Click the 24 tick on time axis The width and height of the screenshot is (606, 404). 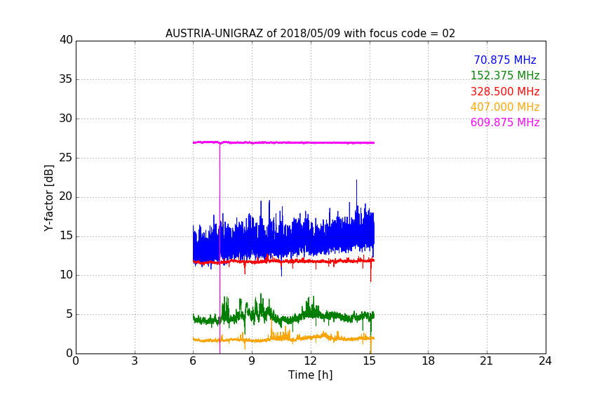coord(545,361)
